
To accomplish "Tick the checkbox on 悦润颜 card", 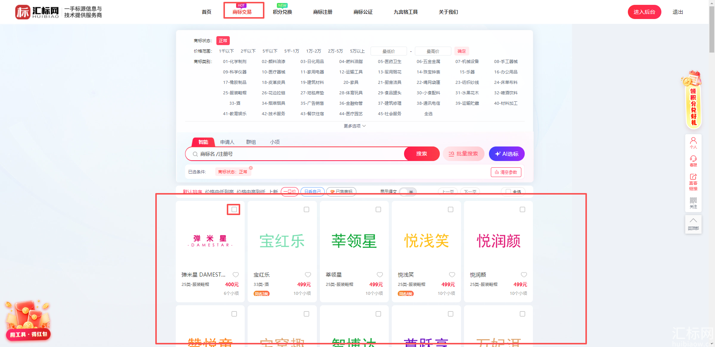I will pyautogui.click(x=522, y=209).
